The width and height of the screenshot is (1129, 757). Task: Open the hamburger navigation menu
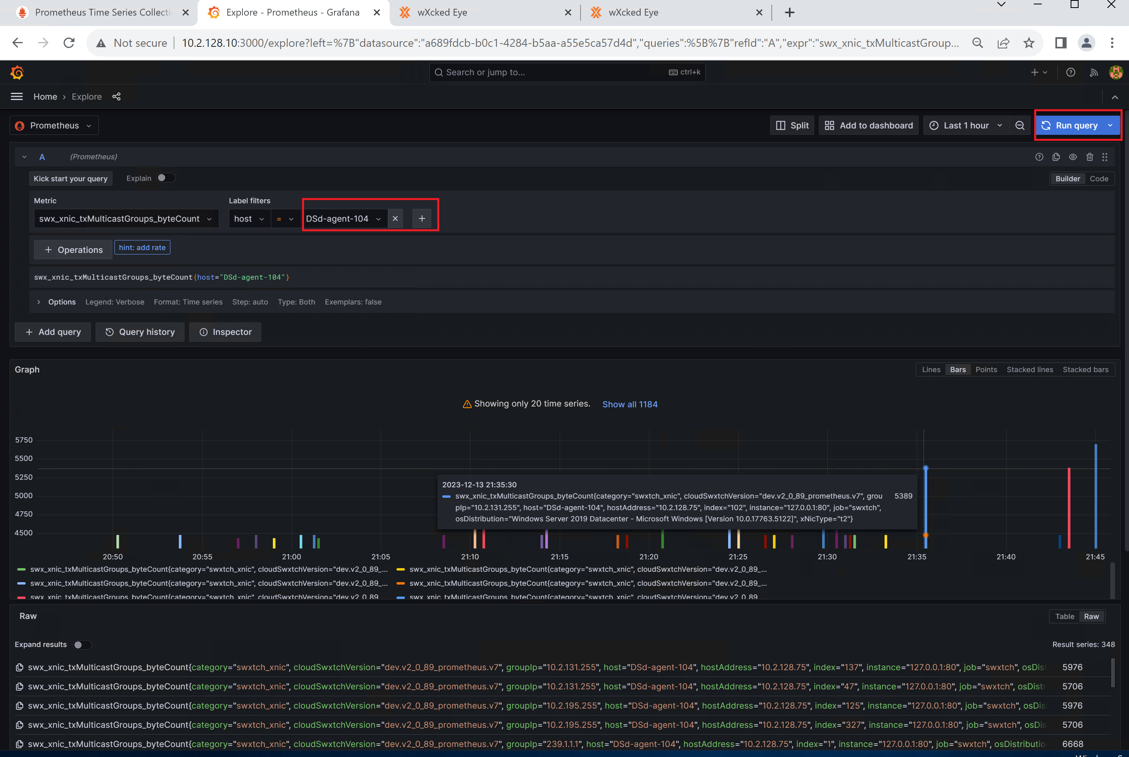click(x=17, y=96)
